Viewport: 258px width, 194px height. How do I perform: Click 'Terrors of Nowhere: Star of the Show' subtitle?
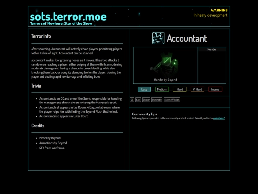(x=61, y=23)
